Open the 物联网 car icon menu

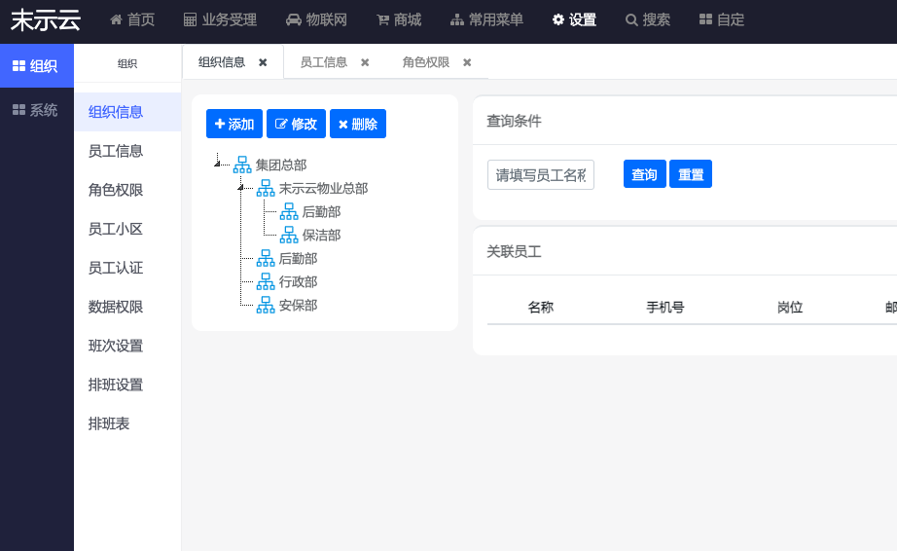click(x=294, y=19)
